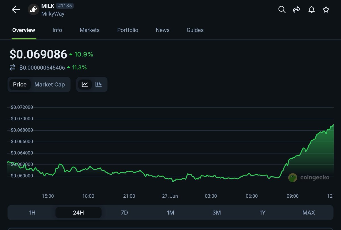
Task: Tap the 10.9% price change
Action: 81,54
